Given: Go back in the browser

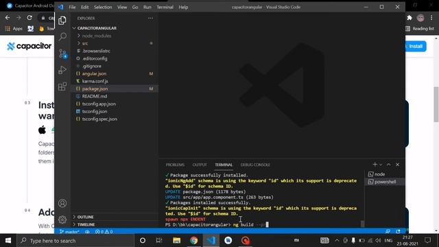Looking at the screenshot, I should (8, 18).
